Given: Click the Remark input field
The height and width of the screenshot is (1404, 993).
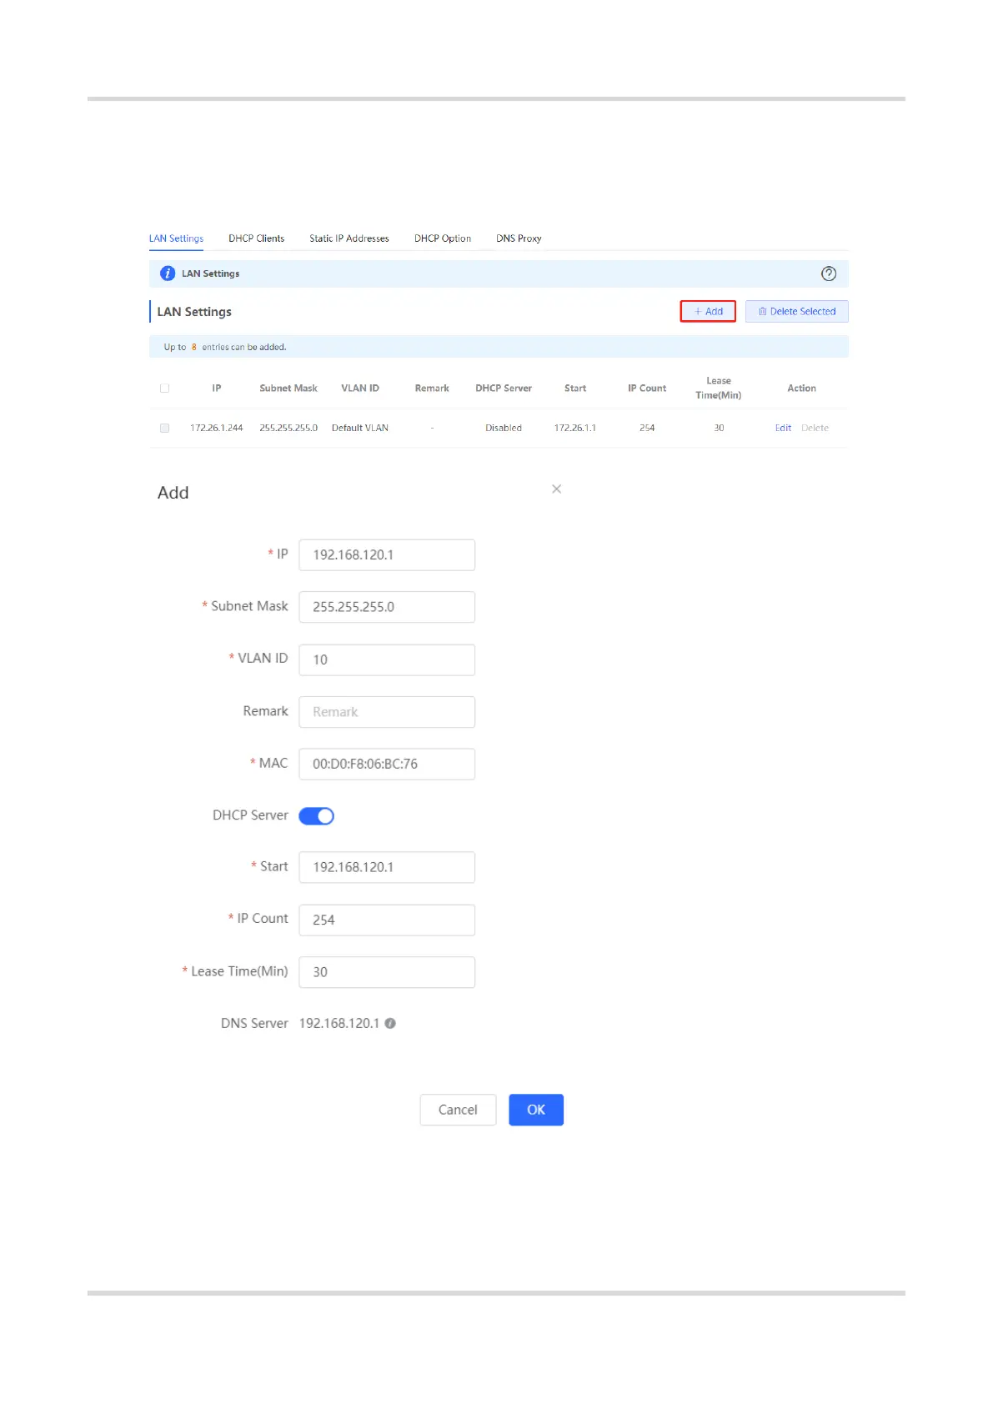Looking at the screenshot, I should coord(387,712).
